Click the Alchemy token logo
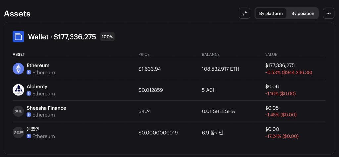The height and width of the screenshot is (157, 339). point(18,90)
